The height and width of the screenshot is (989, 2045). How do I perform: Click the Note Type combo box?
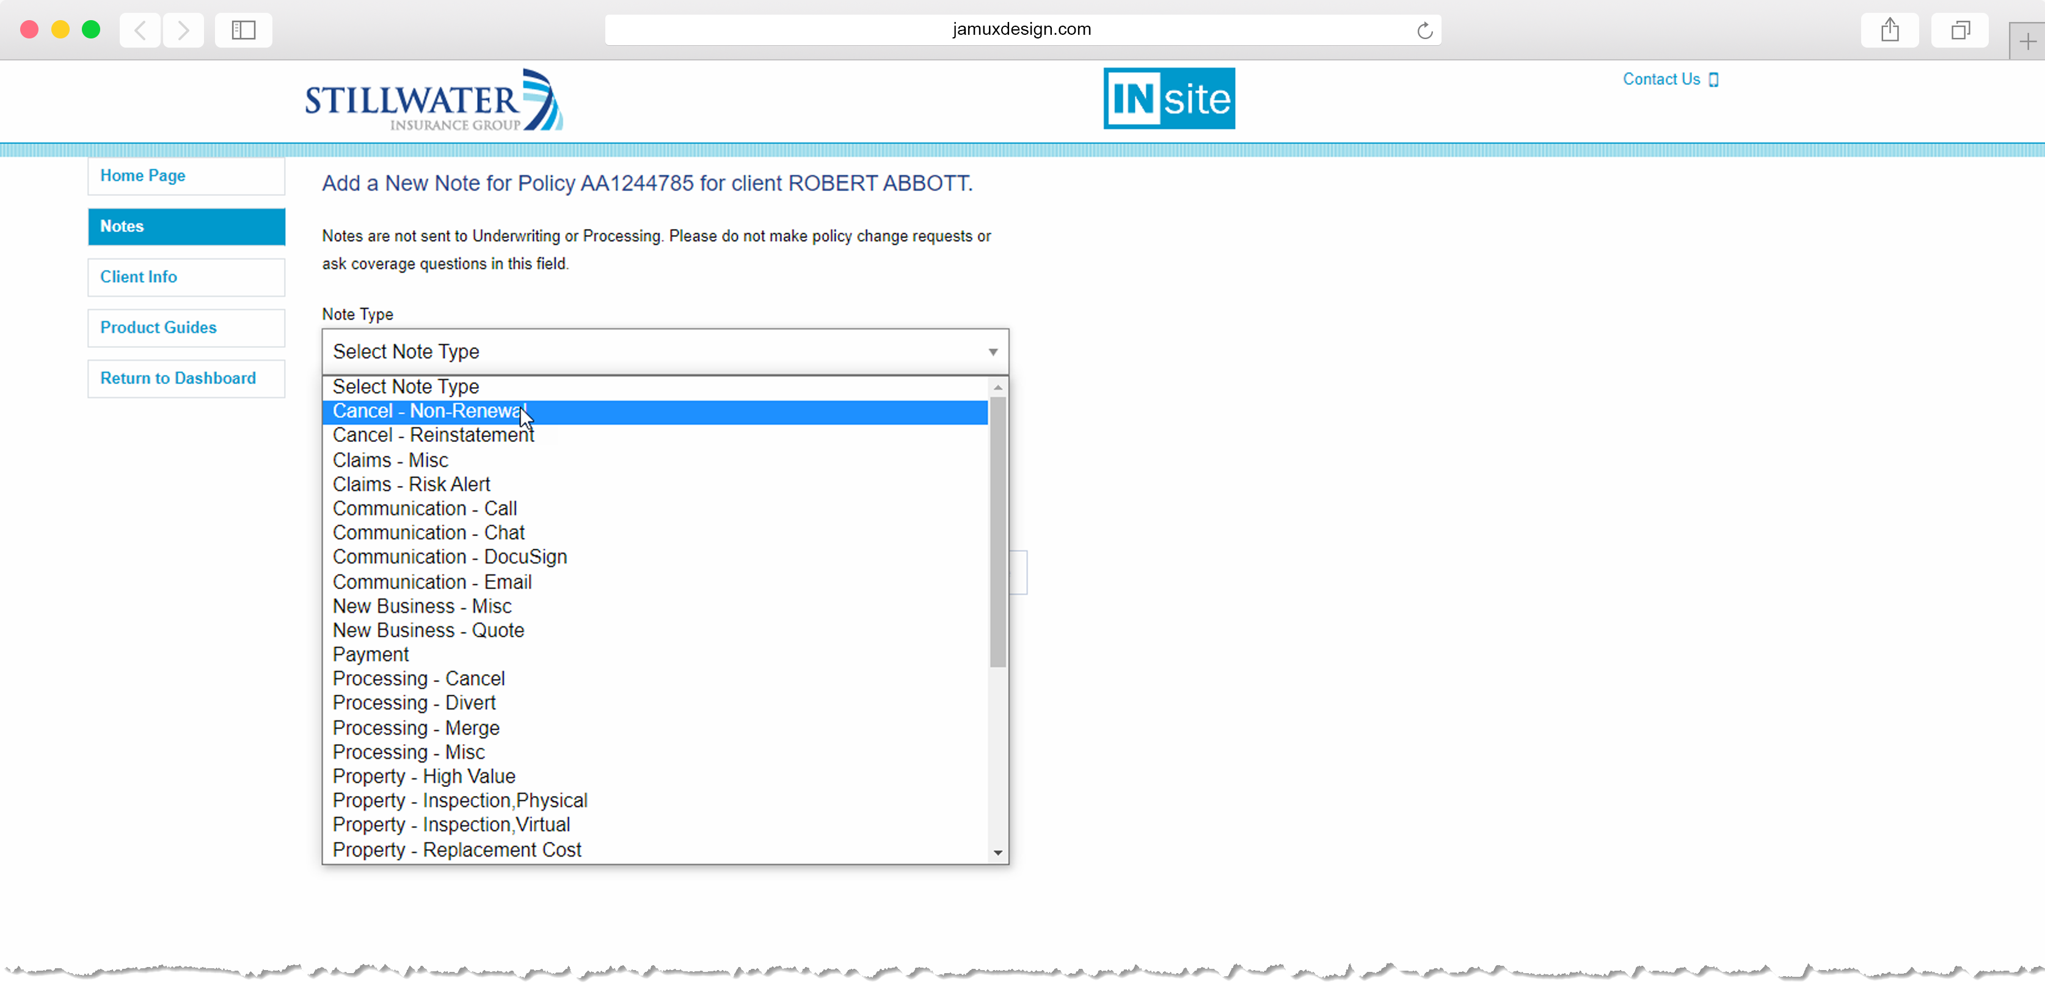coord(665,352)
